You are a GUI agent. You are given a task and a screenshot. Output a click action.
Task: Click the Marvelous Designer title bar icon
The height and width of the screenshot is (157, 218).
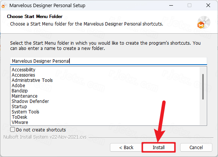4,6
